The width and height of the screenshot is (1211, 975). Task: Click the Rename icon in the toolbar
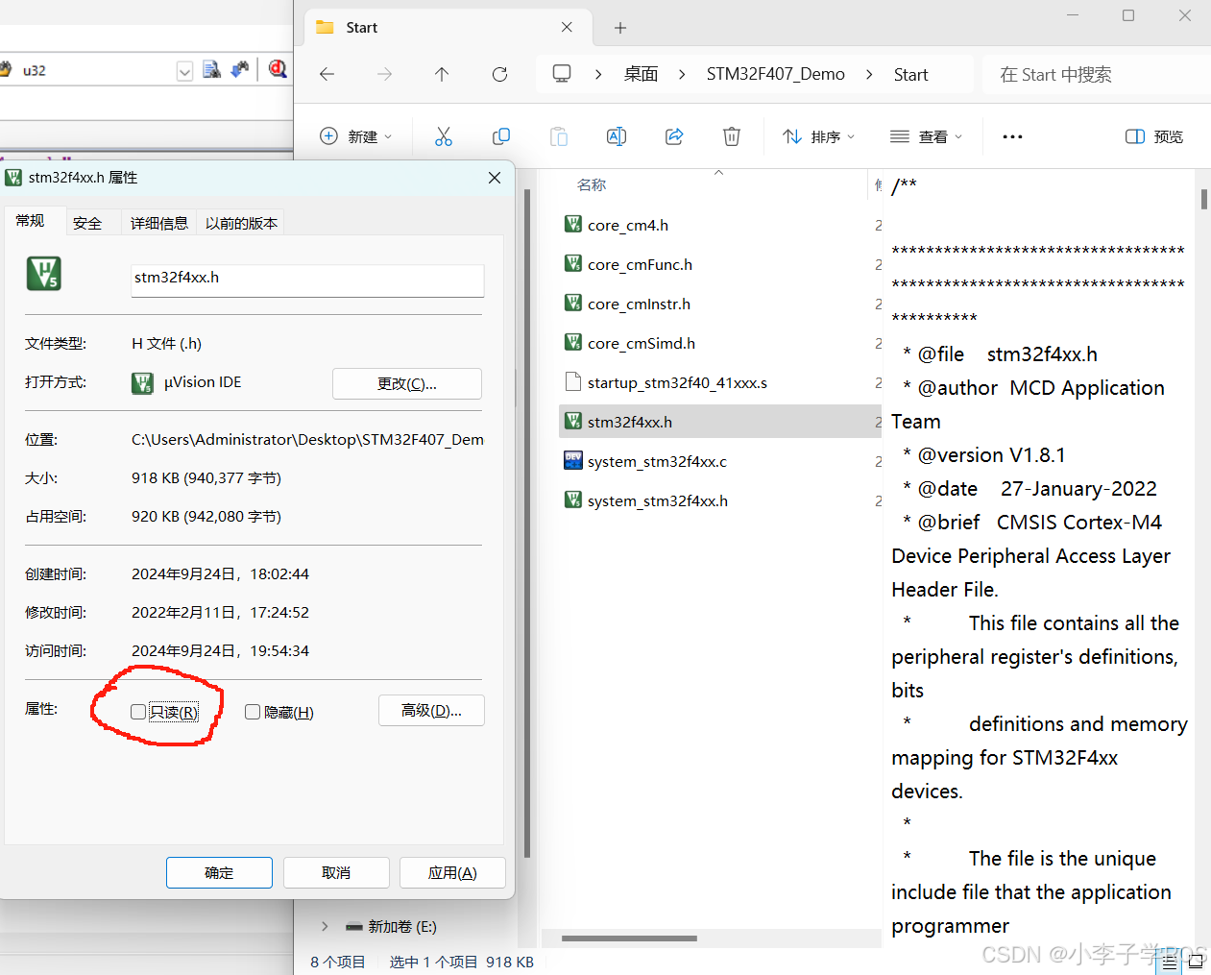pyautogui.click(x=616, y=135)
